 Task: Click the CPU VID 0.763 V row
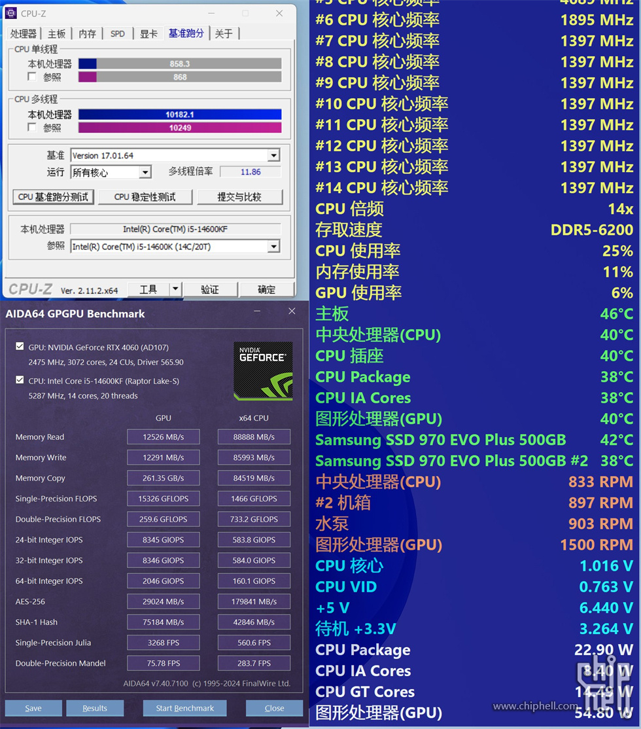[x=474, y=587]
